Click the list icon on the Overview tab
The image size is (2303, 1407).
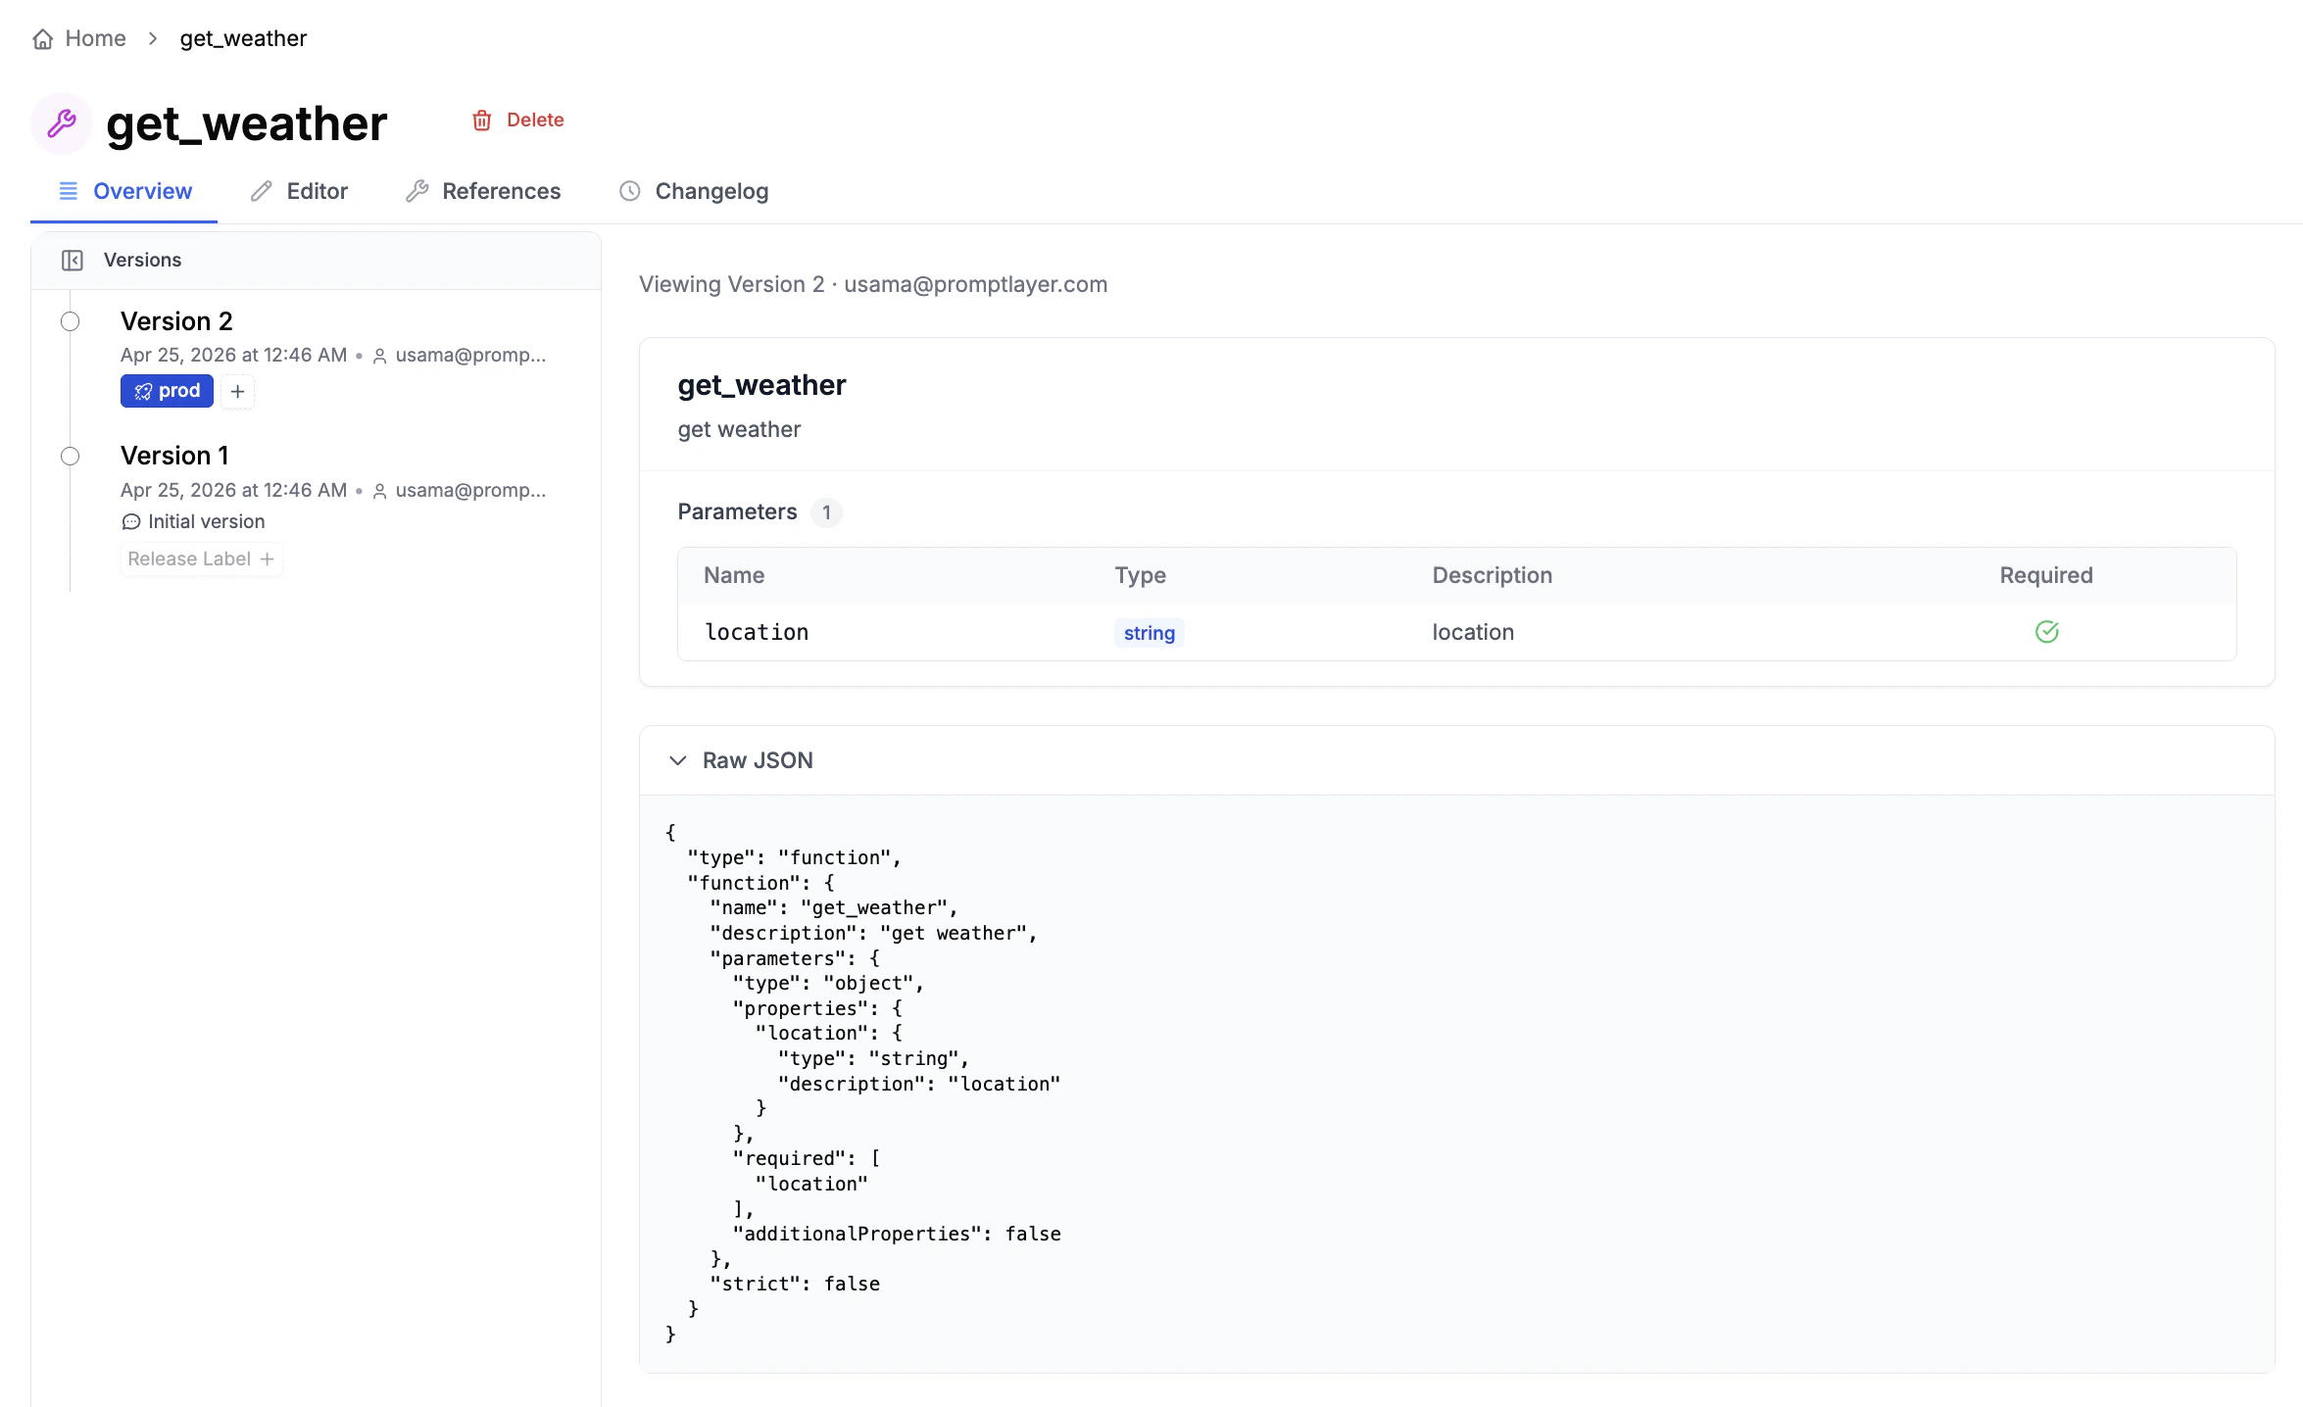(67, 191)
